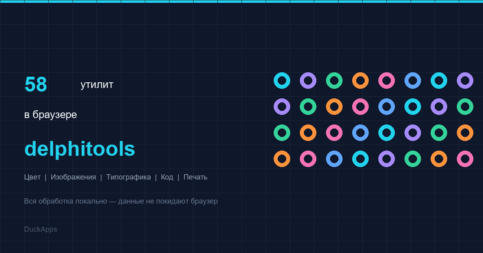The image size is (483, 253).
Task: Select the blue ring in the bottom row
Action: click(x=334, y=159)
